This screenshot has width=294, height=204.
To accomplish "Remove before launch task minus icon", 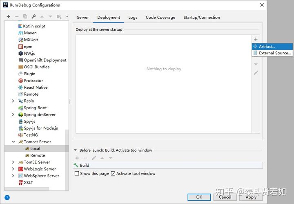I will (85, 158).
